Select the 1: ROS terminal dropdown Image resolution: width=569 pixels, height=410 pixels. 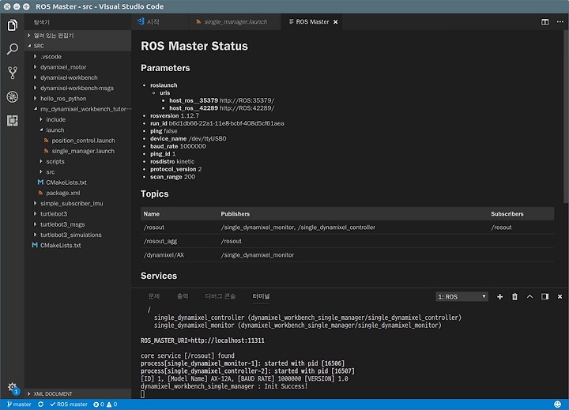pyautogui.click(x=462, y=297)
